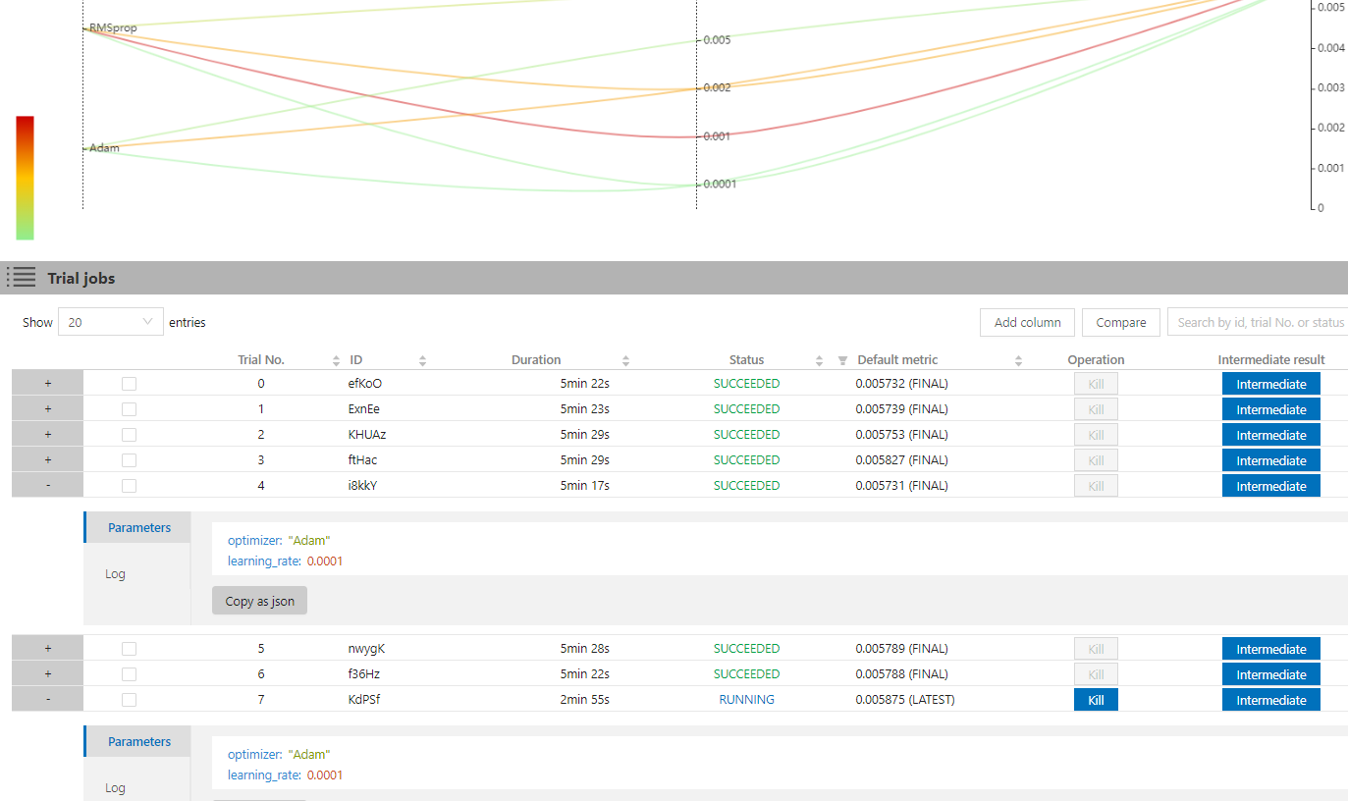
Task: Collapse the details of trial KdPSf
Action: pos(48,699)
